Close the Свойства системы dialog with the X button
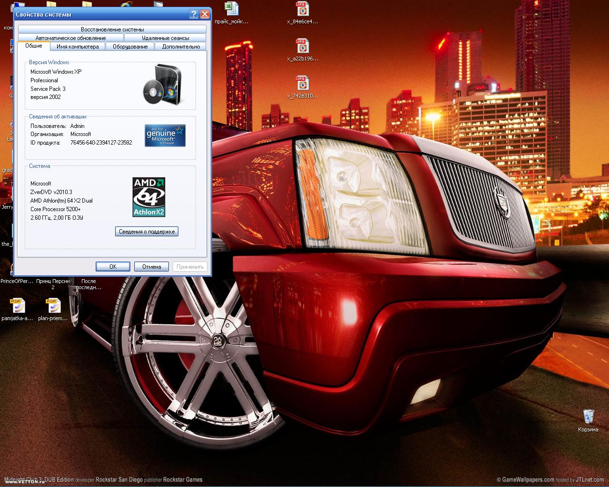This screenshot has width=609, height=487. (x=205, y=14)
